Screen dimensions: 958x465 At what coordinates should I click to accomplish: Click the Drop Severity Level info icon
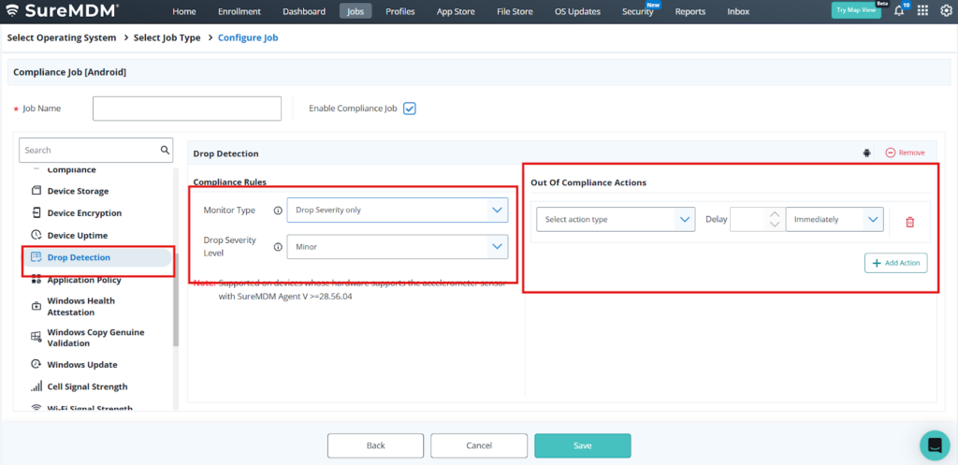pyautogui.click(x=277, y=247)
